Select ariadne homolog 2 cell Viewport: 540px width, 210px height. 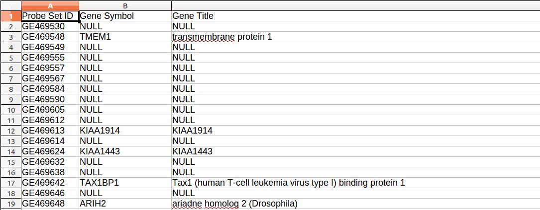(355, 204)
